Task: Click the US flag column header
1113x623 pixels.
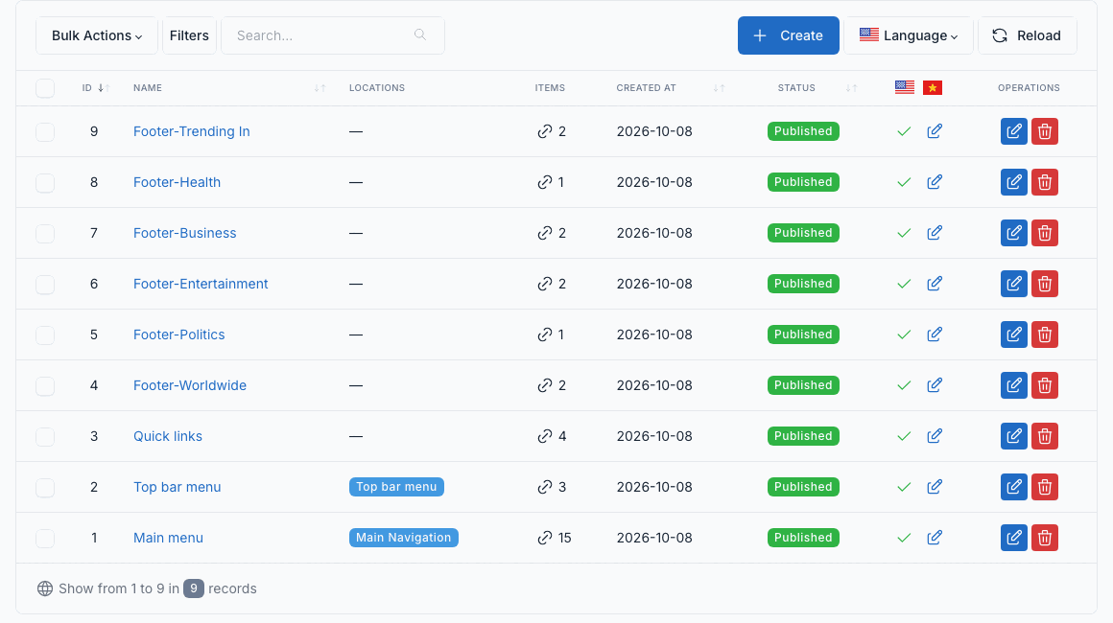Action: tap(904, 87)
